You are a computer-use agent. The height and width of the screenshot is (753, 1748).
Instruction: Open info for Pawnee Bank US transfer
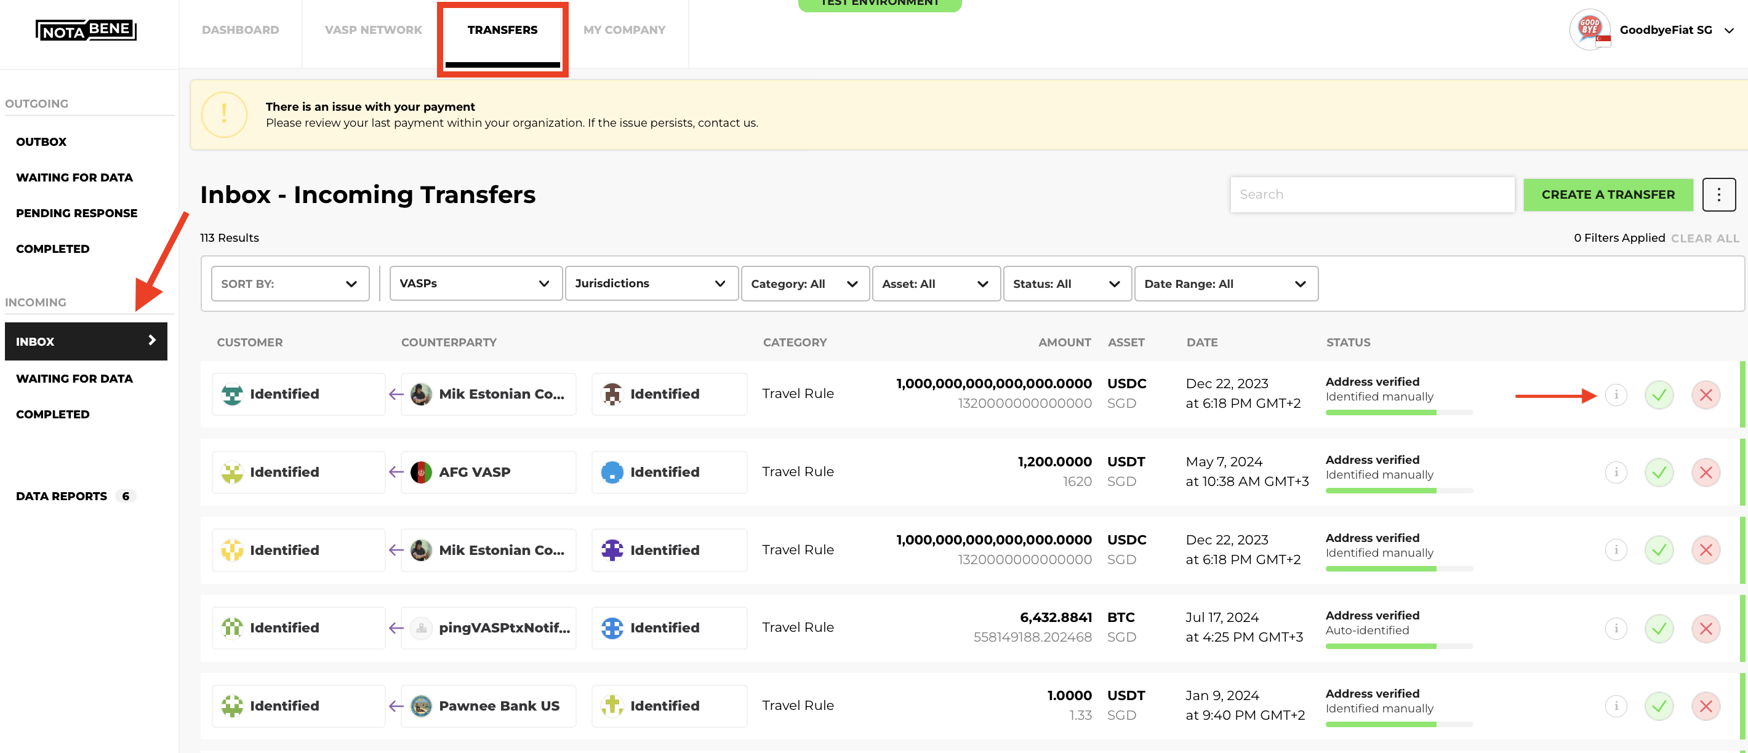point(1616,706)
